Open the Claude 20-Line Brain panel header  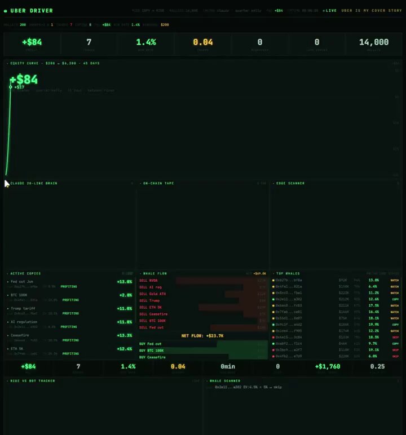pyautogui.click(x=34, y=183)
